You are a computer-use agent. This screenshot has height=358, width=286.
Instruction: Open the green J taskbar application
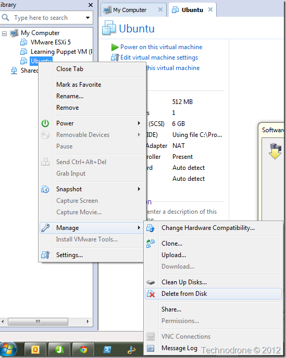59,350
